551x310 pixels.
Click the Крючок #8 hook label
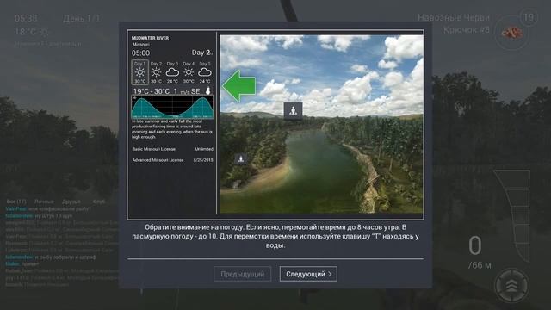(467, 30)
